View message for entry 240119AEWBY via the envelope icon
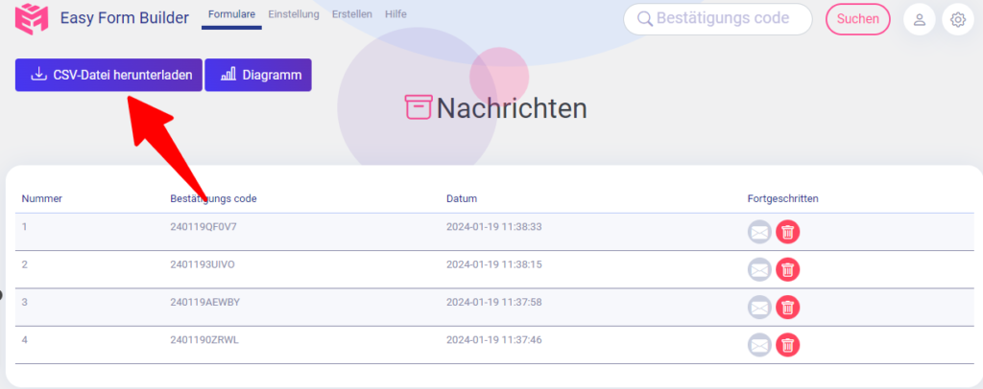The height and width of the screenshot is (389, 983). pyautogui.click(x=759, y=307)
